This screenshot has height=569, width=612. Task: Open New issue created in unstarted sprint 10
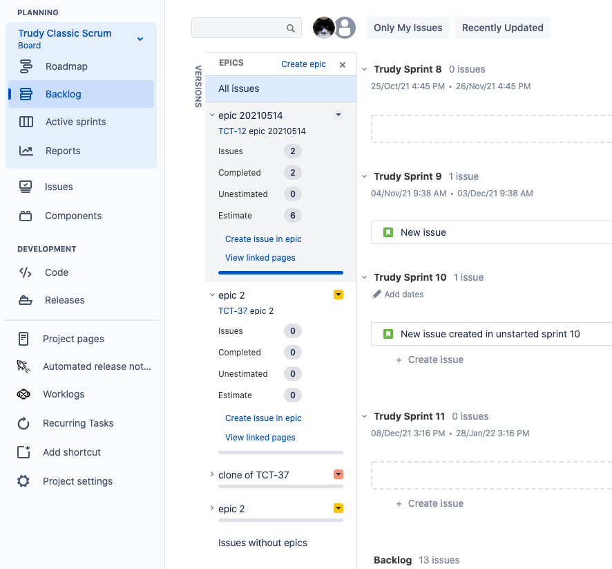491,334
